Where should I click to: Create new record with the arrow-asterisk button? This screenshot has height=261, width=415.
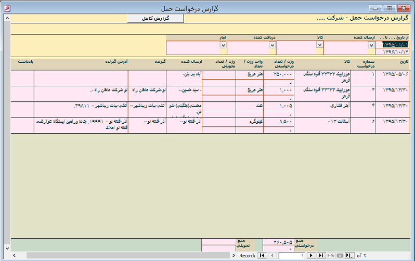point(331,255)
